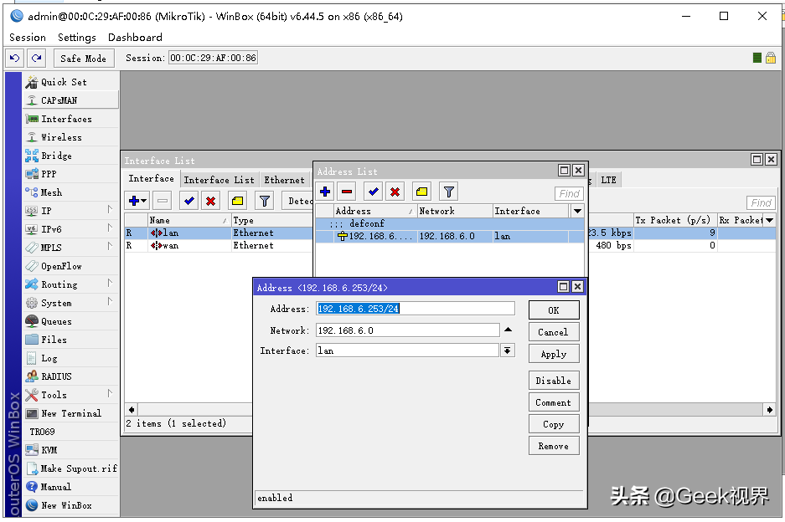Disable address with red X in Address List
The height and width of the screenshot is (522, 785).
pos(395,192)
